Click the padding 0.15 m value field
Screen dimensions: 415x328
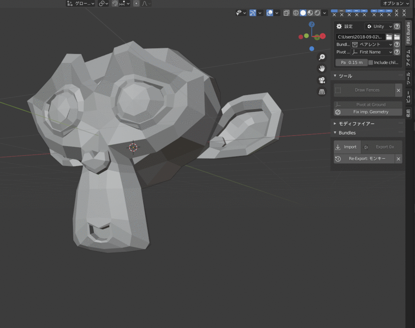pos(351,62)
